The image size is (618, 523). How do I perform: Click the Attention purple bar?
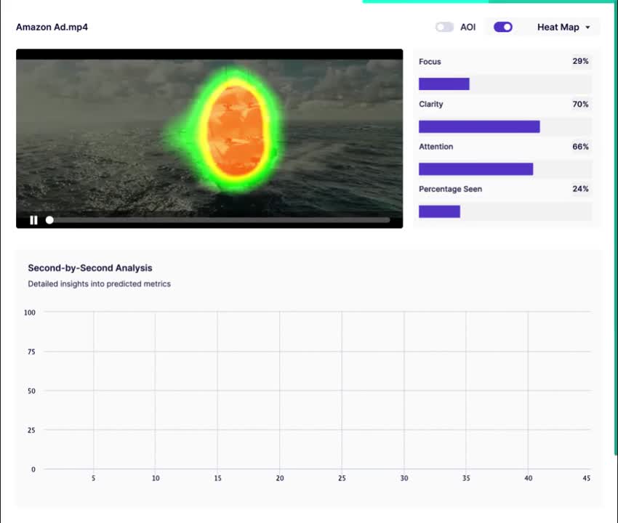(x=475, y=169)
